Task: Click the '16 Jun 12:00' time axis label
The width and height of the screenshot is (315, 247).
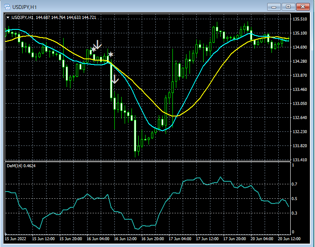Action: pos(125,239)
